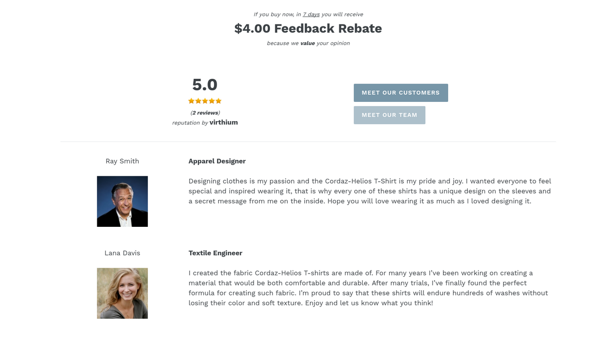
Task: Click 'because we value your opinion' text
Action: (308, 43)
